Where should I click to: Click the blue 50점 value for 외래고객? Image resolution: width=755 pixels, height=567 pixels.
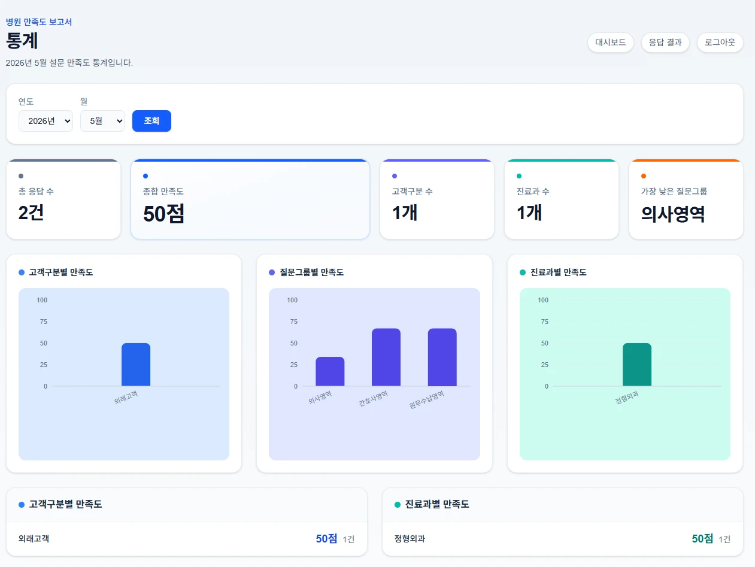[327, 539]
